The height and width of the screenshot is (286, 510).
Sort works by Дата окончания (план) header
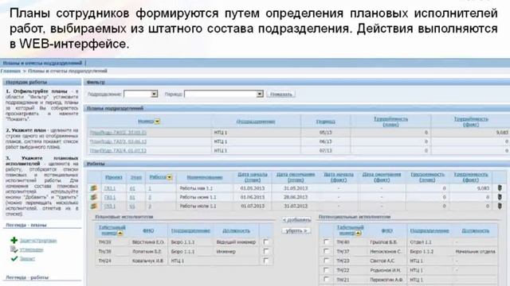point(296,177)
